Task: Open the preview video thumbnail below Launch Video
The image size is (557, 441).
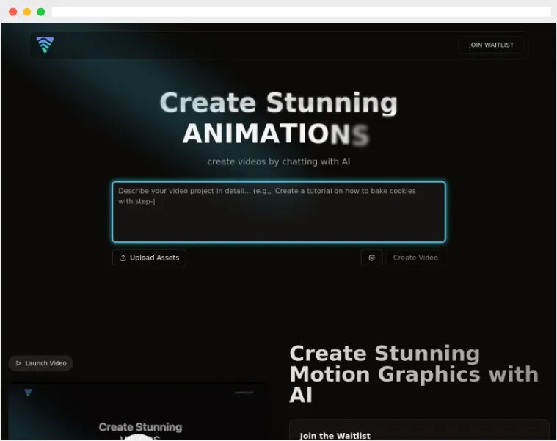Action: pos(136,411)
